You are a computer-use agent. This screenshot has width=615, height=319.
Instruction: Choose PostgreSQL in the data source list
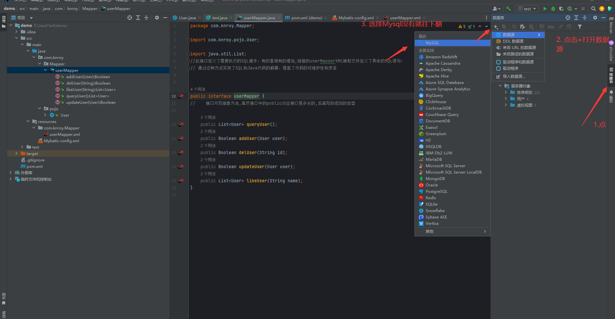tap(436, 192)
